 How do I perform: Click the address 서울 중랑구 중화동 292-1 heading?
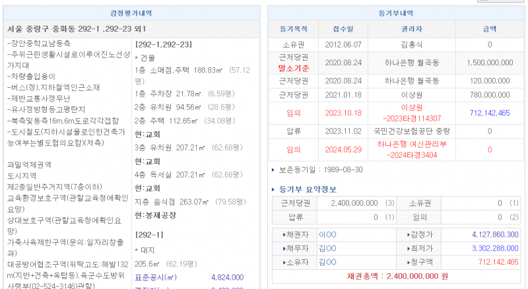click(x=76, y=30)
